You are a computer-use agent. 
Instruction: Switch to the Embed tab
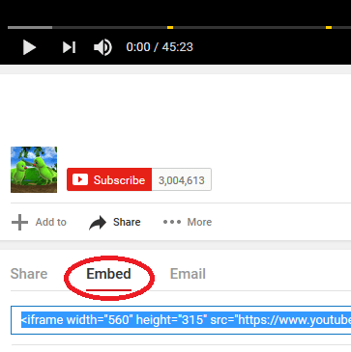[108, 274]
